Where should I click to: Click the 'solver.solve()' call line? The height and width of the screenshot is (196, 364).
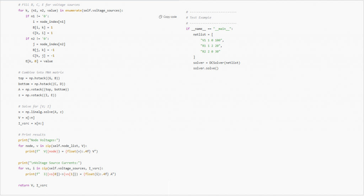pos(206,68)
